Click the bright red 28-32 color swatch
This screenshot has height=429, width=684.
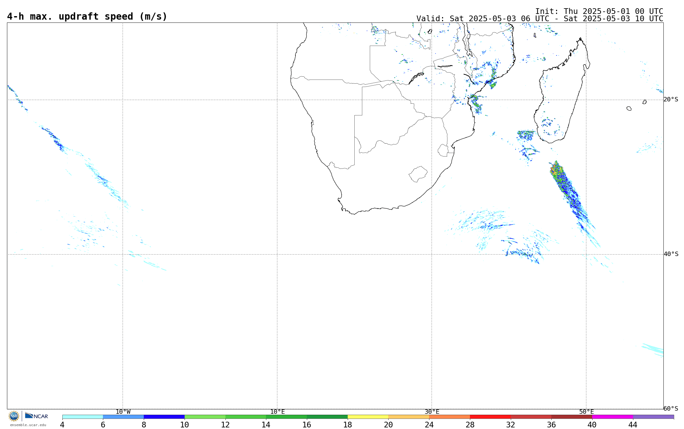point(490,417)
